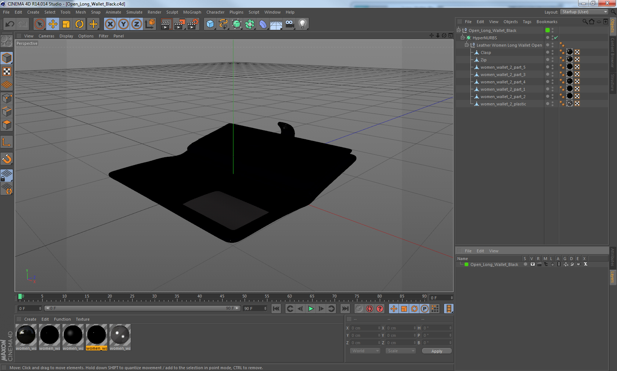This screenshot has height=371, width=617.
Task: Select the Clasp object row
Action: pos(486,53)
